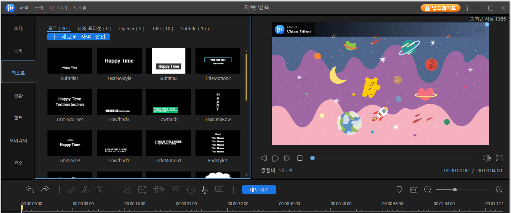
Task: Switch to the 전환 sidebar tab
Action: [x=18, y=96]
